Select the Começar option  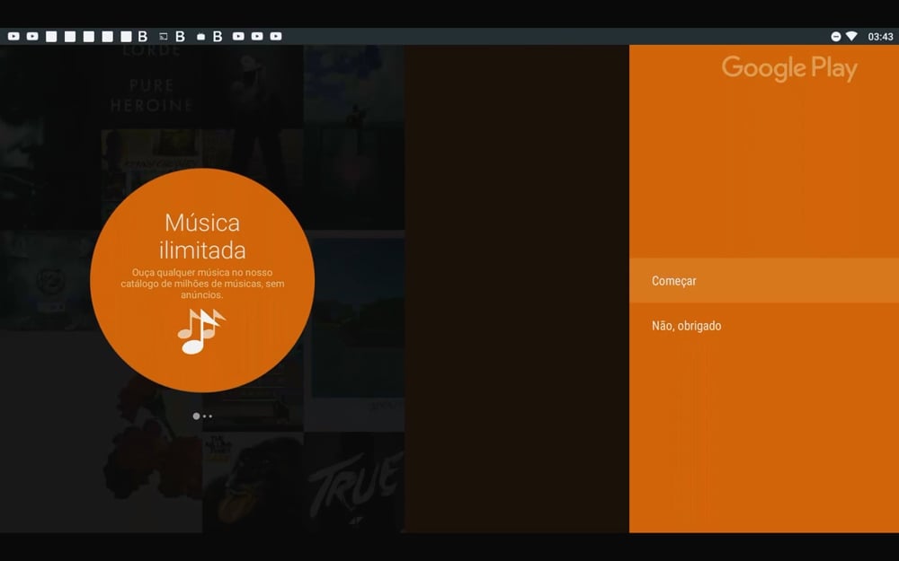763,280
